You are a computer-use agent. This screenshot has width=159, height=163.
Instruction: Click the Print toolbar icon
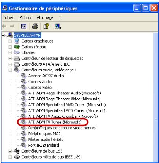click(35, 26)
